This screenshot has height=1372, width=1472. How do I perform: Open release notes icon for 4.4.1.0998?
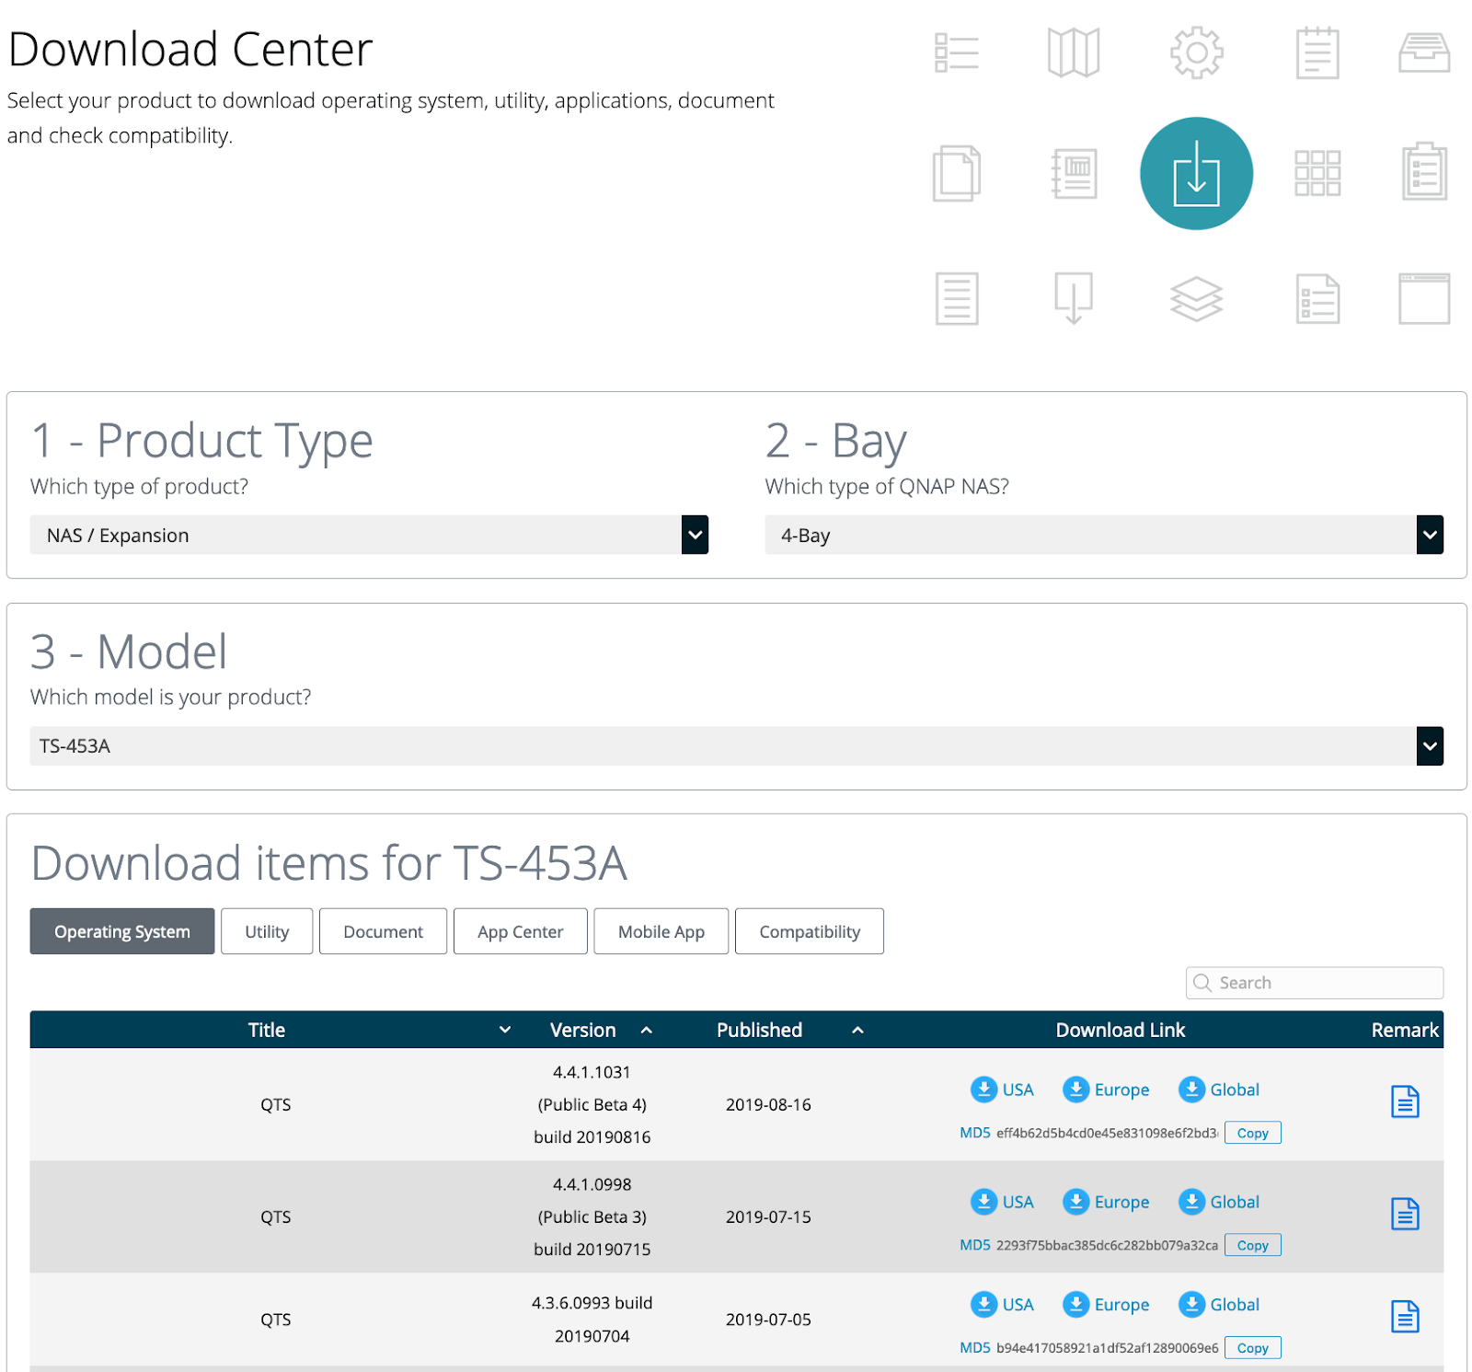coord(1405,1214)
